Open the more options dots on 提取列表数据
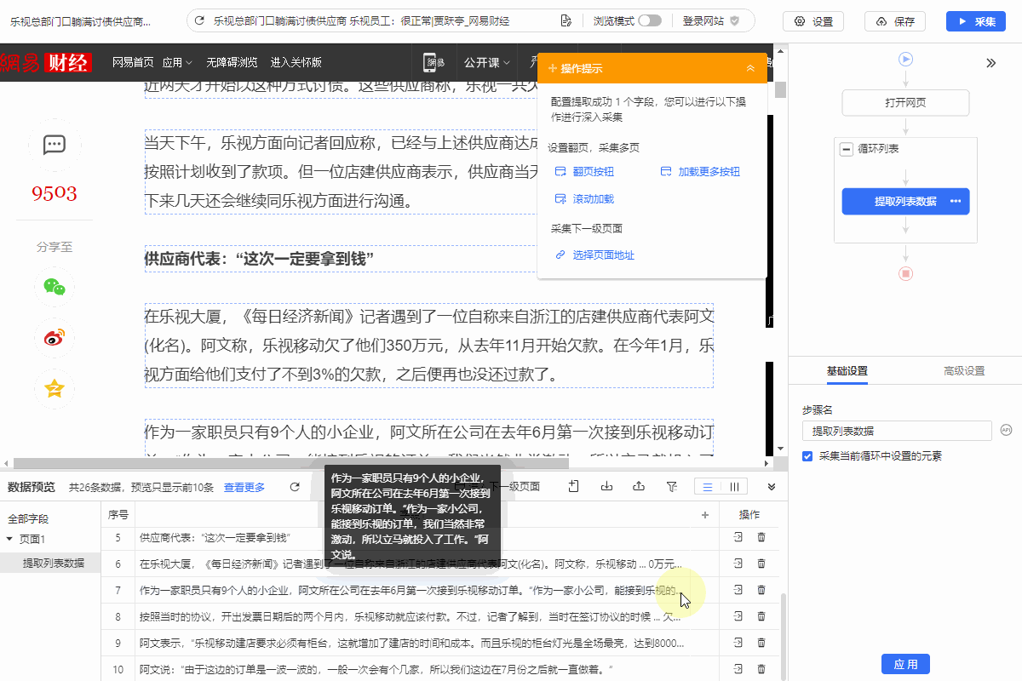Viewport: 1022px width, 681px height. coord(956,201)
